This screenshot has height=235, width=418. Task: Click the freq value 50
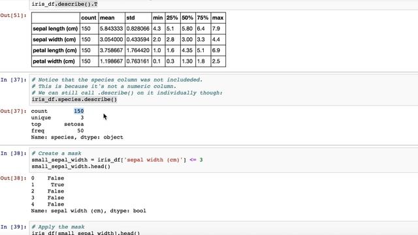pyautogui.click(x=80, y=131)
